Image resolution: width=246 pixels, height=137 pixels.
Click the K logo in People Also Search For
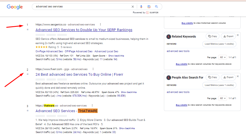point(169,77)
